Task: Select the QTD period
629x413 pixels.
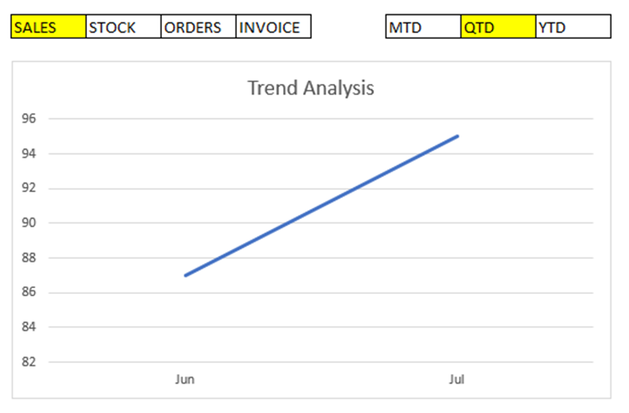Action: click(x=499, y=27)
